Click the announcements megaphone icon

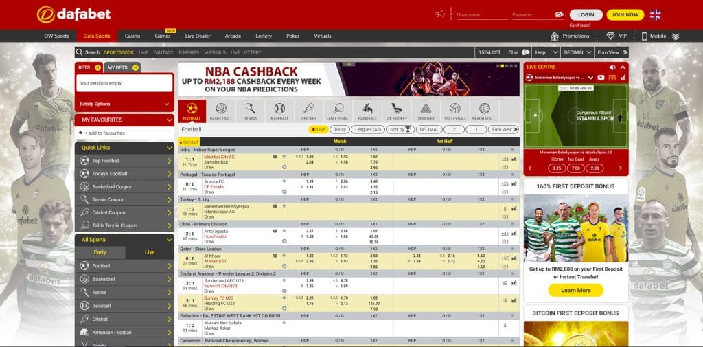(440, 14)
